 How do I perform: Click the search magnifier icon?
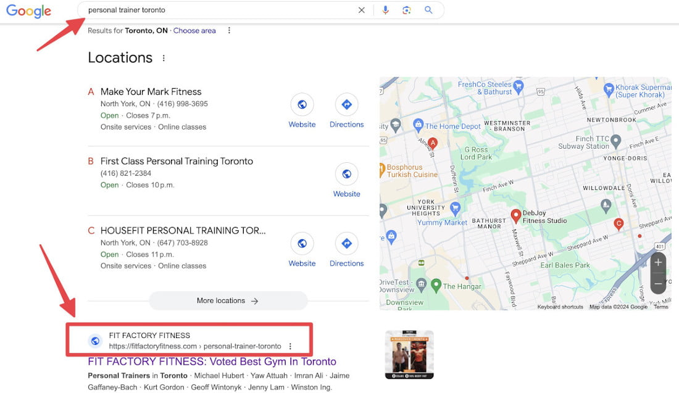point(429,9)
